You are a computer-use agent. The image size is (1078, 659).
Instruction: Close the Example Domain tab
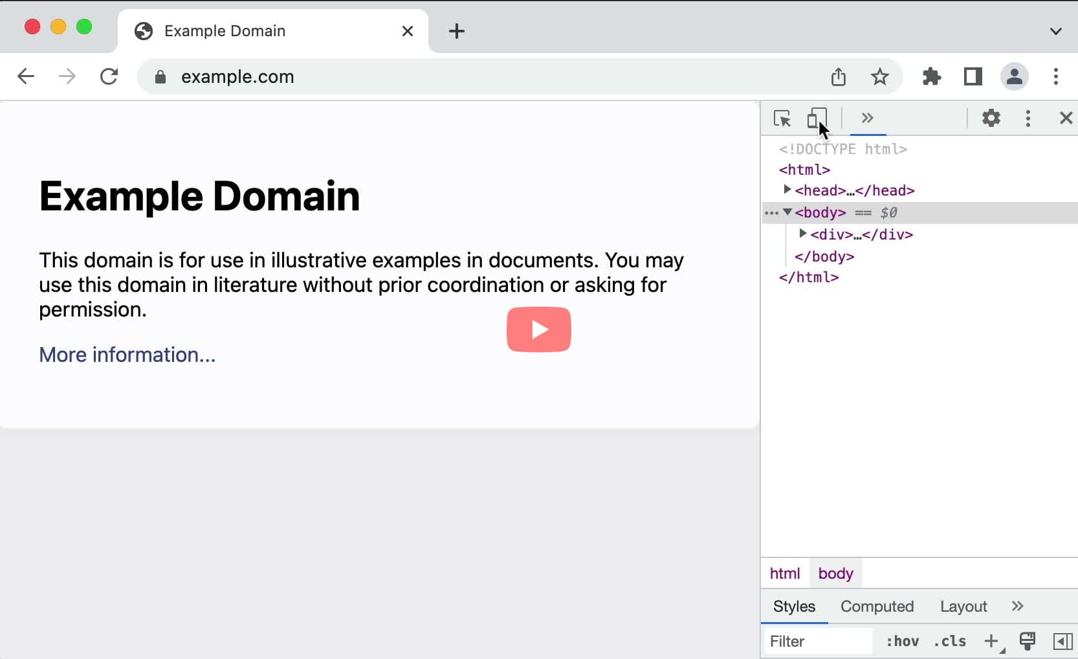pos(407,31)
